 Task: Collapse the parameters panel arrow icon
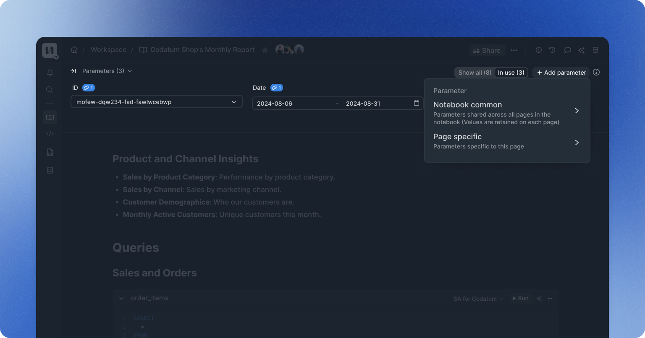click(73, 71)
